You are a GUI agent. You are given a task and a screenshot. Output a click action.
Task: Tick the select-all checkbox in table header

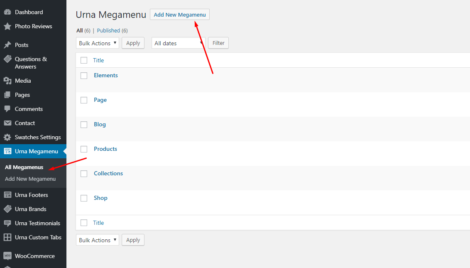[84, 60]
